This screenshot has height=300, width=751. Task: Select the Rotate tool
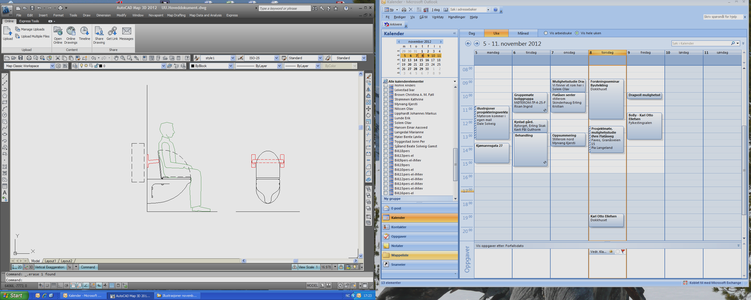[368, 115]
